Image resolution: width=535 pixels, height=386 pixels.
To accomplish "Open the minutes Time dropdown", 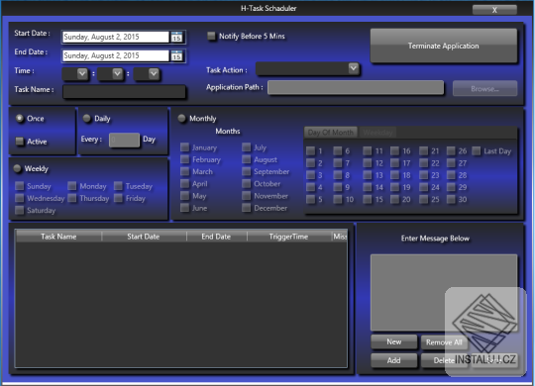I will [117, 73].
